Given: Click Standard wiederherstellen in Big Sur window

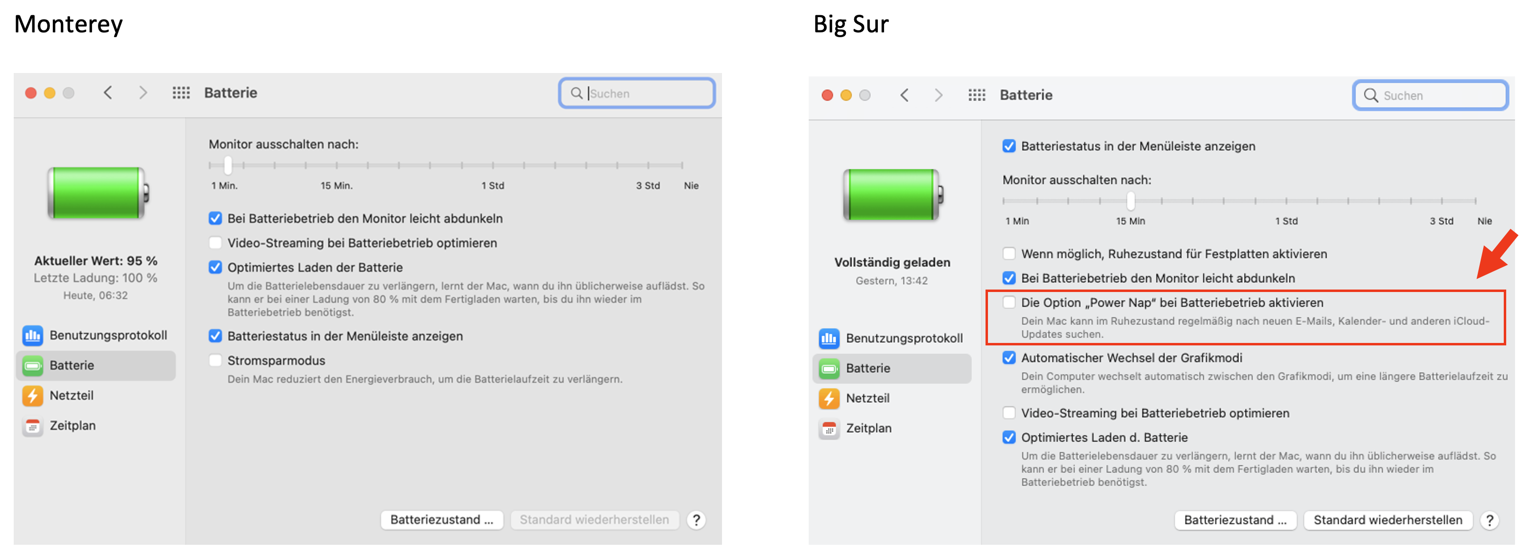Looking at the screenshot, I should pyautogui.click(x=1388, y=520).
